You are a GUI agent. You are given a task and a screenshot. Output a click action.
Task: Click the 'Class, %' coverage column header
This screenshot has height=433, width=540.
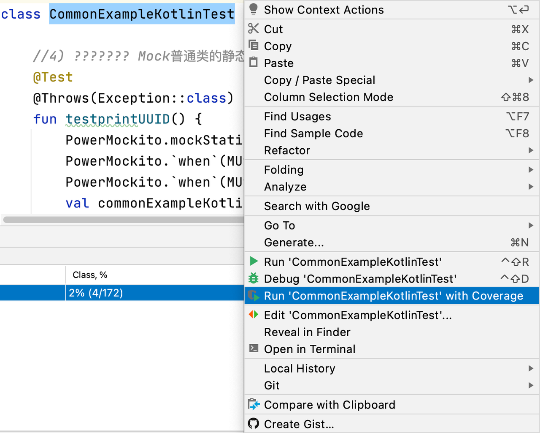(x=90, y=275)
